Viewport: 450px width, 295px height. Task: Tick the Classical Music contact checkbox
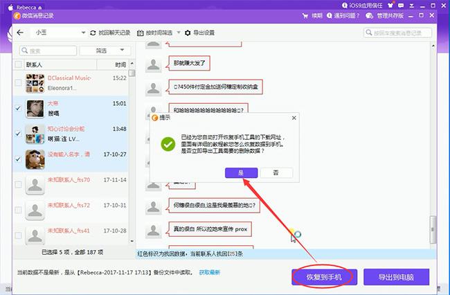(18, 82)
